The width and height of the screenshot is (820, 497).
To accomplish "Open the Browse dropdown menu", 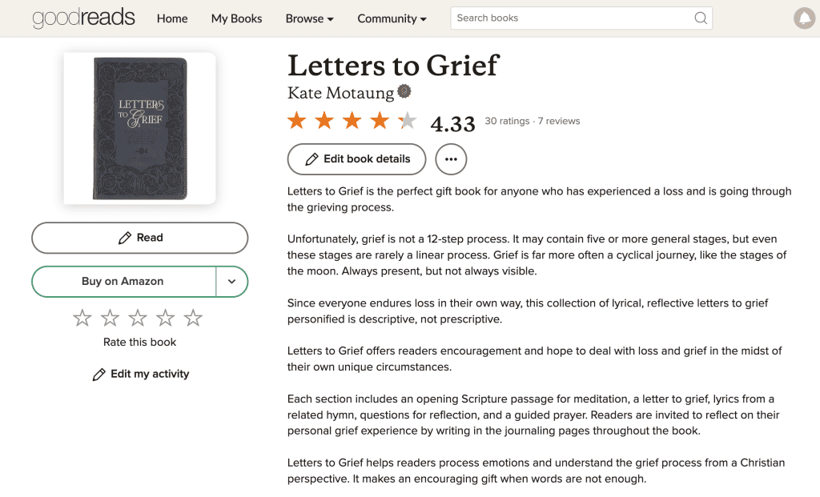I will pos(309,18).
